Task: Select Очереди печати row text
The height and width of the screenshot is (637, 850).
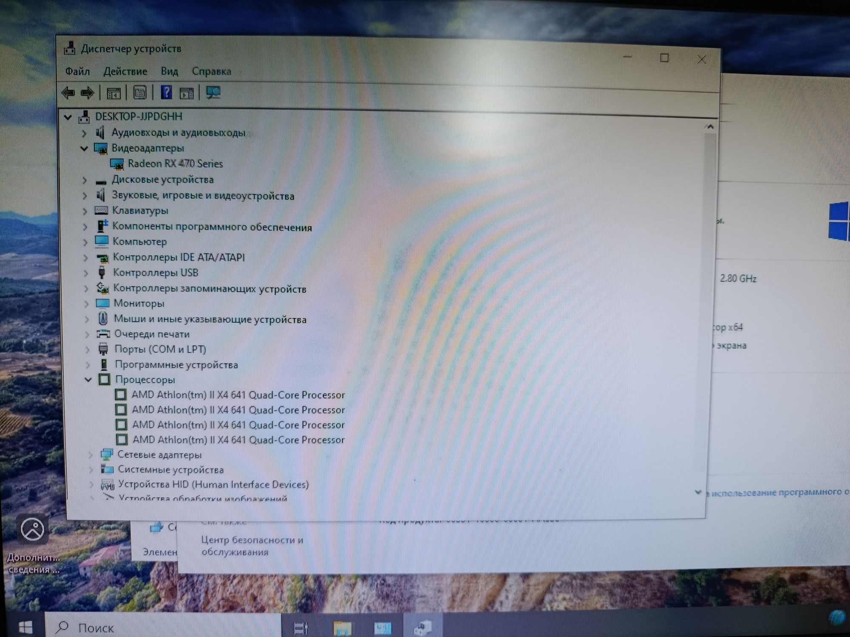Action: click(x=152, y=334)
